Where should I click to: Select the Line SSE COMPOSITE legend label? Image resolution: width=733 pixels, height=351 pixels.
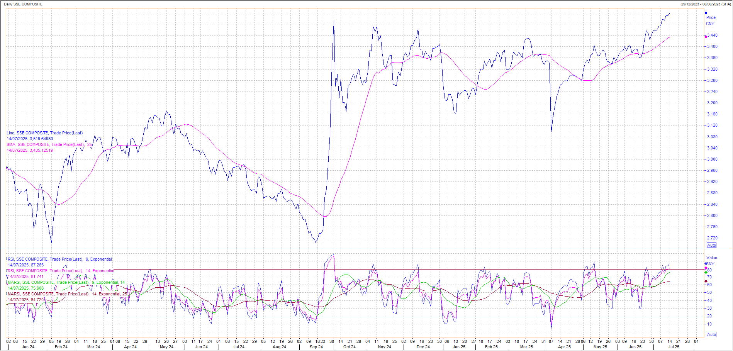[44, 133]
